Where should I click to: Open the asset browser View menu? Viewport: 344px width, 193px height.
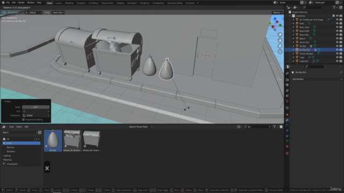coord(11,127)
